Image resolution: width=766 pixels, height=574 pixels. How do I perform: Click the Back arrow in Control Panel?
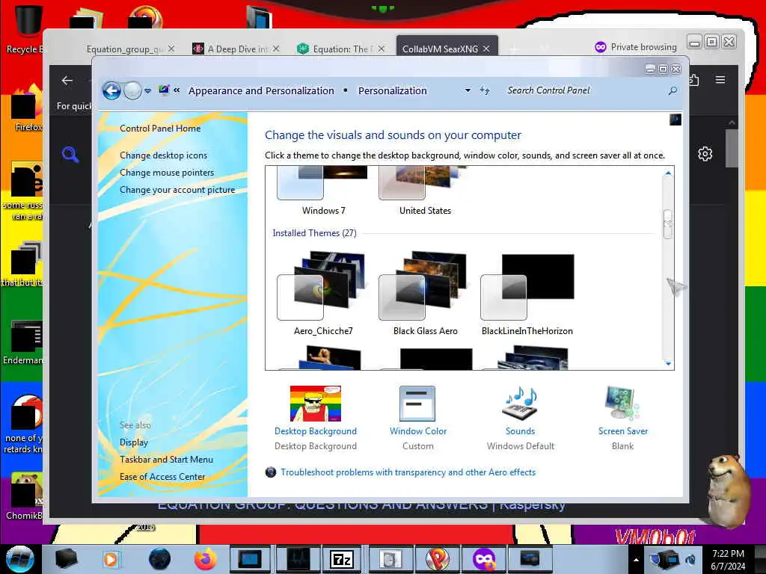coord(111,90)
